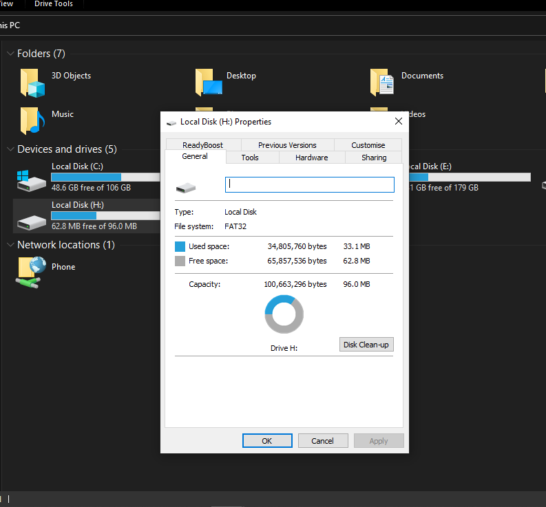Select the Local Disk (H:) drive icon
This screenshot has width=546, height=507.
[32, 222]
